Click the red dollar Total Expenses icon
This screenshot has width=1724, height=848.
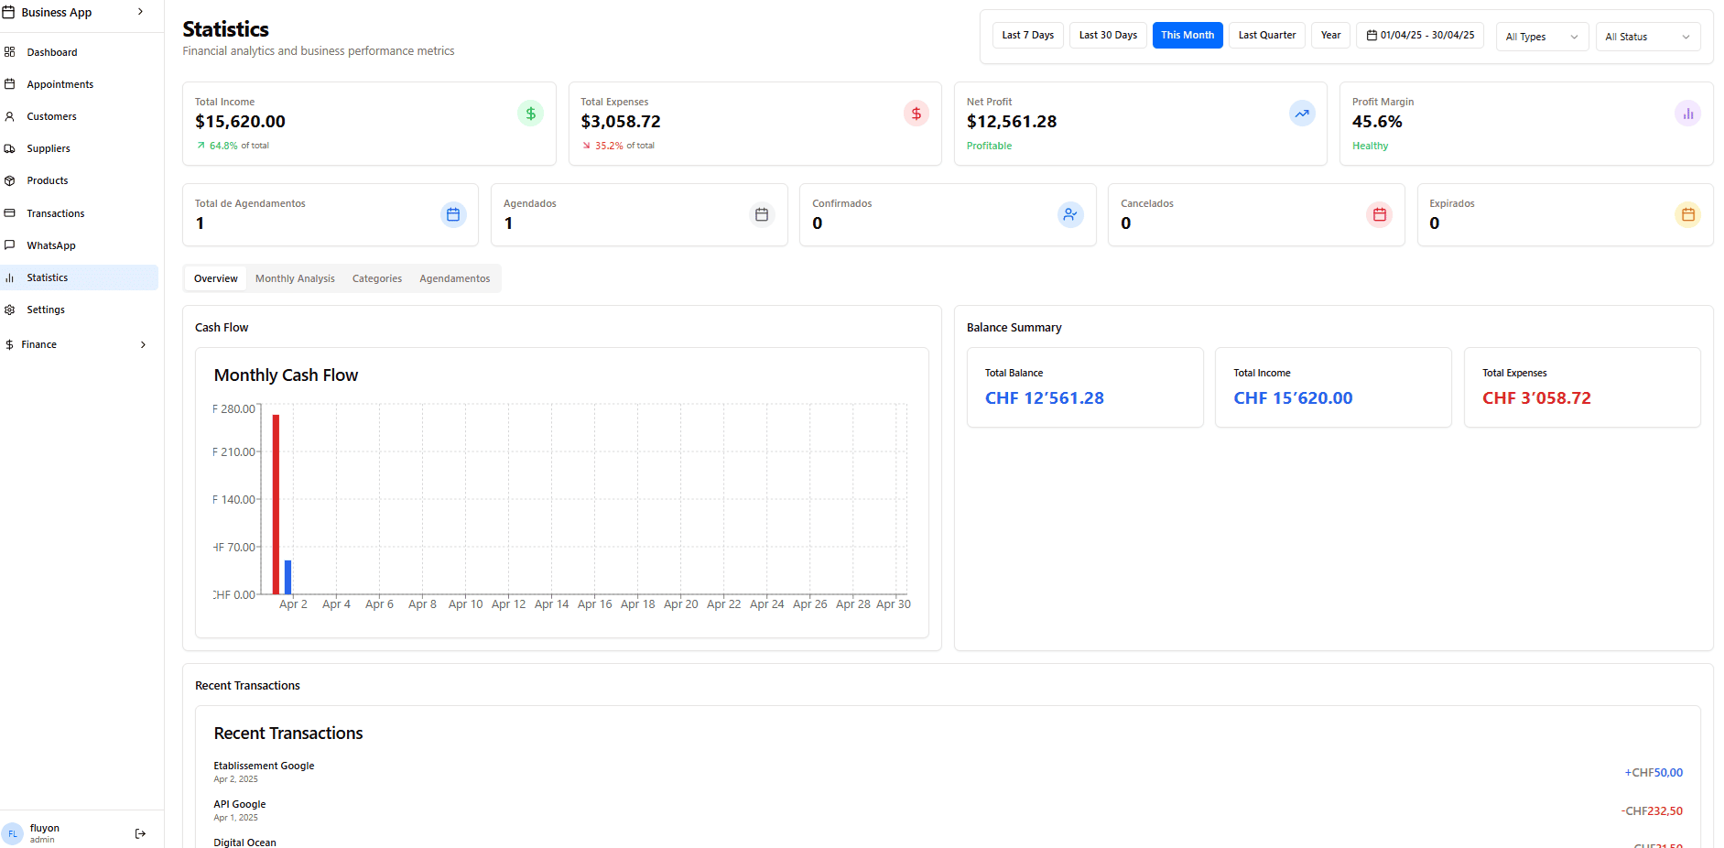point(916,114)
